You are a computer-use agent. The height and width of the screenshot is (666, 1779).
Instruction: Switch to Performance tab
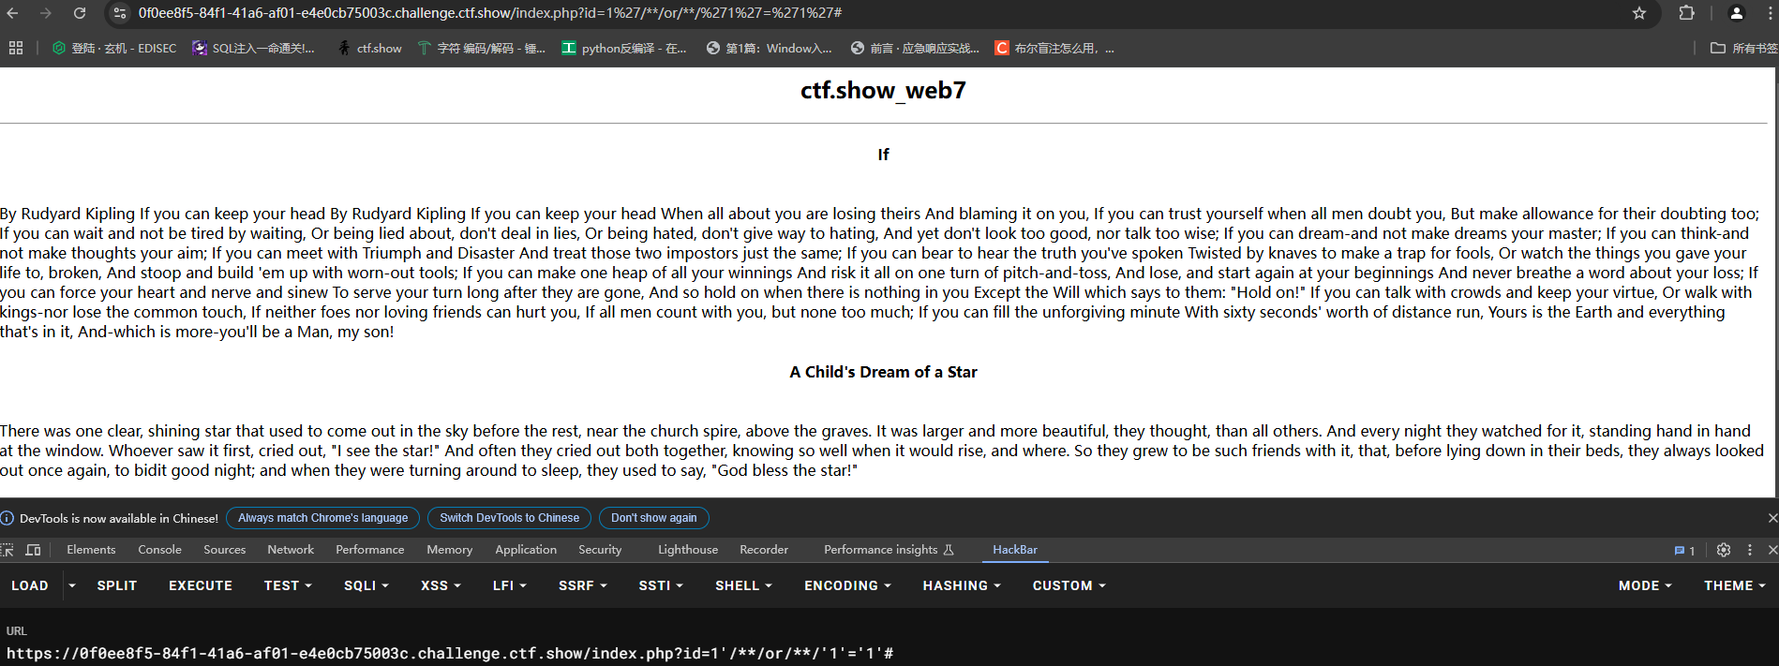point(369,550)
